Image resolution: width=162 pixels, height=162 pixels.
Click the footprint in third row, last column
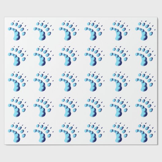tap(145, 81)
